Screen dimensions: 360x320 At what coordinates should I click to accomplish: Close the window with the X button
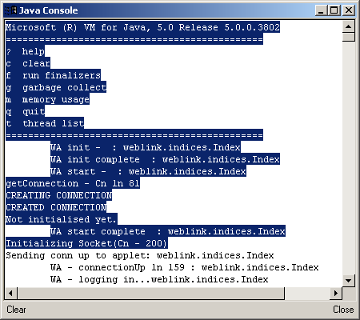pos(349,10)
